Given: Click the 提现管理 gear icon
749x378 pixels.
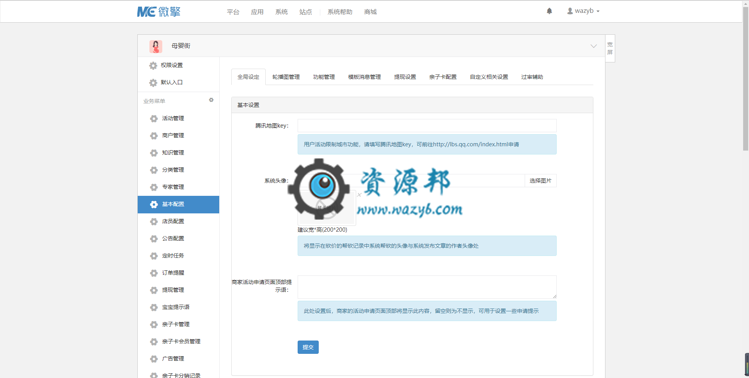Looking at the screenshot, I should (154, 290).
